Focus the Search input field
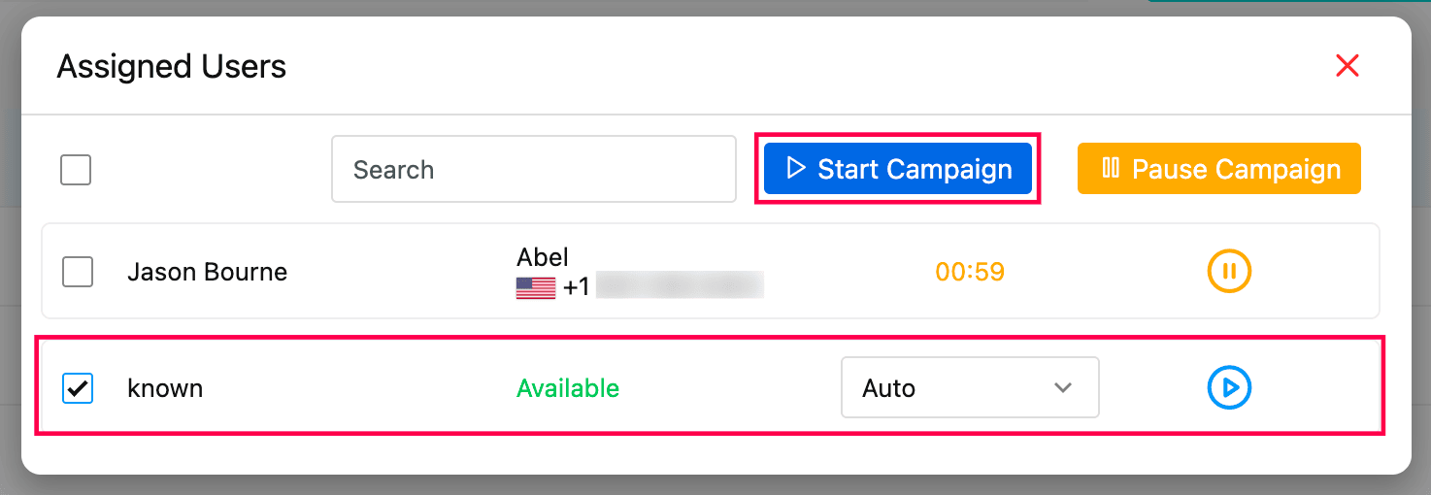Image resolution: width=1431 pixels, height=495 pixels. pos(533,169)
